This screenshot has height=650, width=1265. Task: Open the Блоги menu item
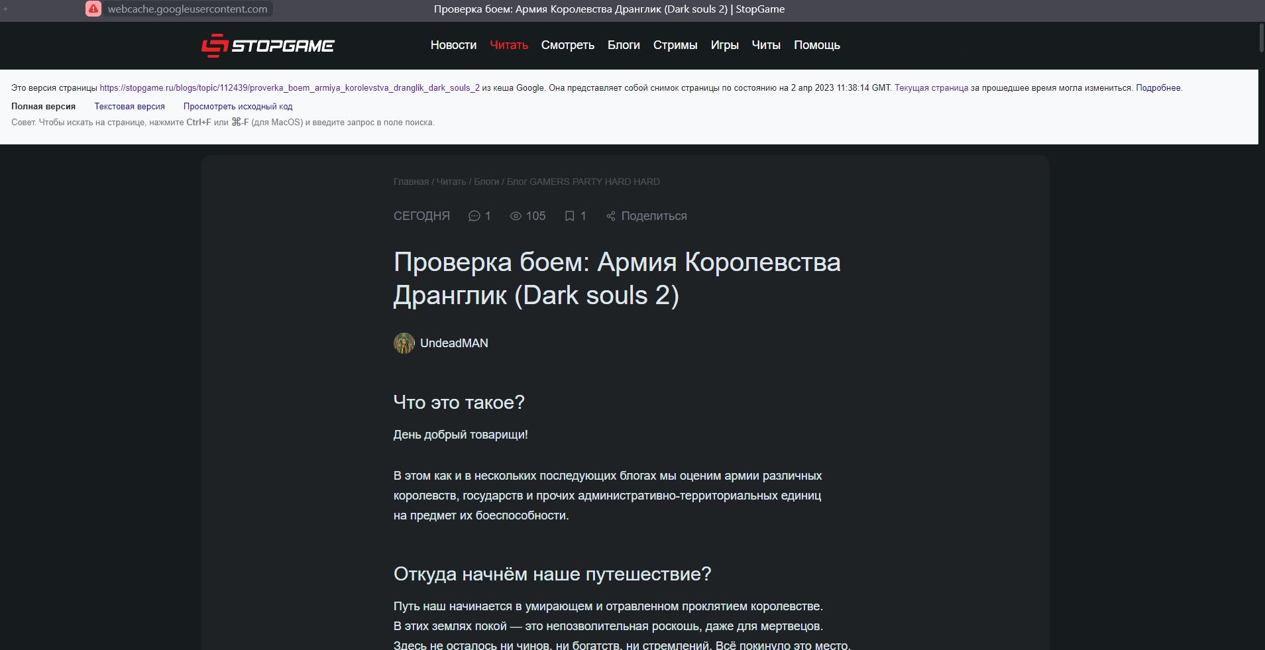(624, 45)
